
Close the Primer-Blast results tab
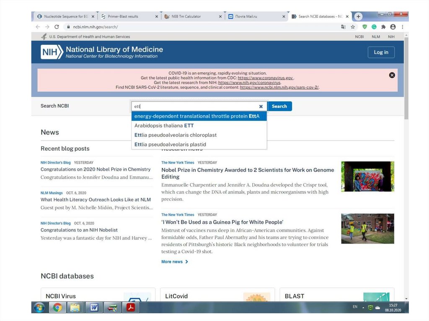pyautogui.click(x=157, y=16)
